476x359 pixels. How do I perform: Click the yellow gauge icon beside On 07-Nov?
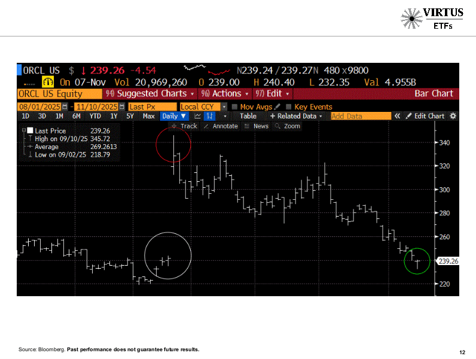tap(48, 82)
